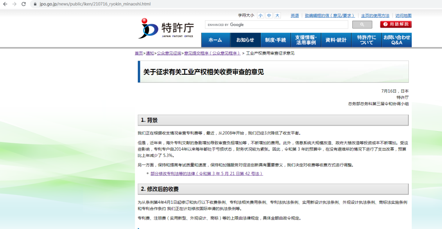Click the browser forward arrow
Image resolution: width=442 pixels, height=229 pixels.
(x=14, y=4)
